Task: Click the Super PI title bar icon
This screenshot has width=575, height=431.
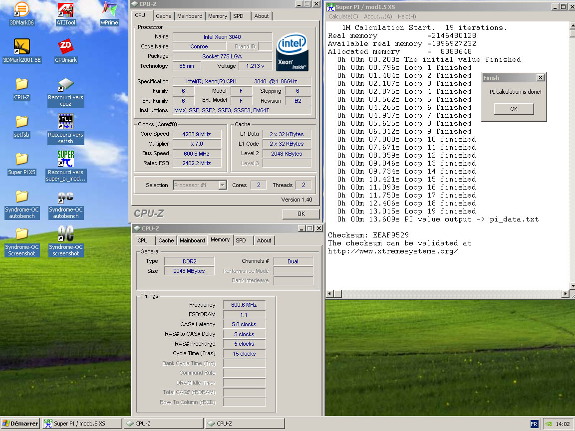Action: (330, 6)
